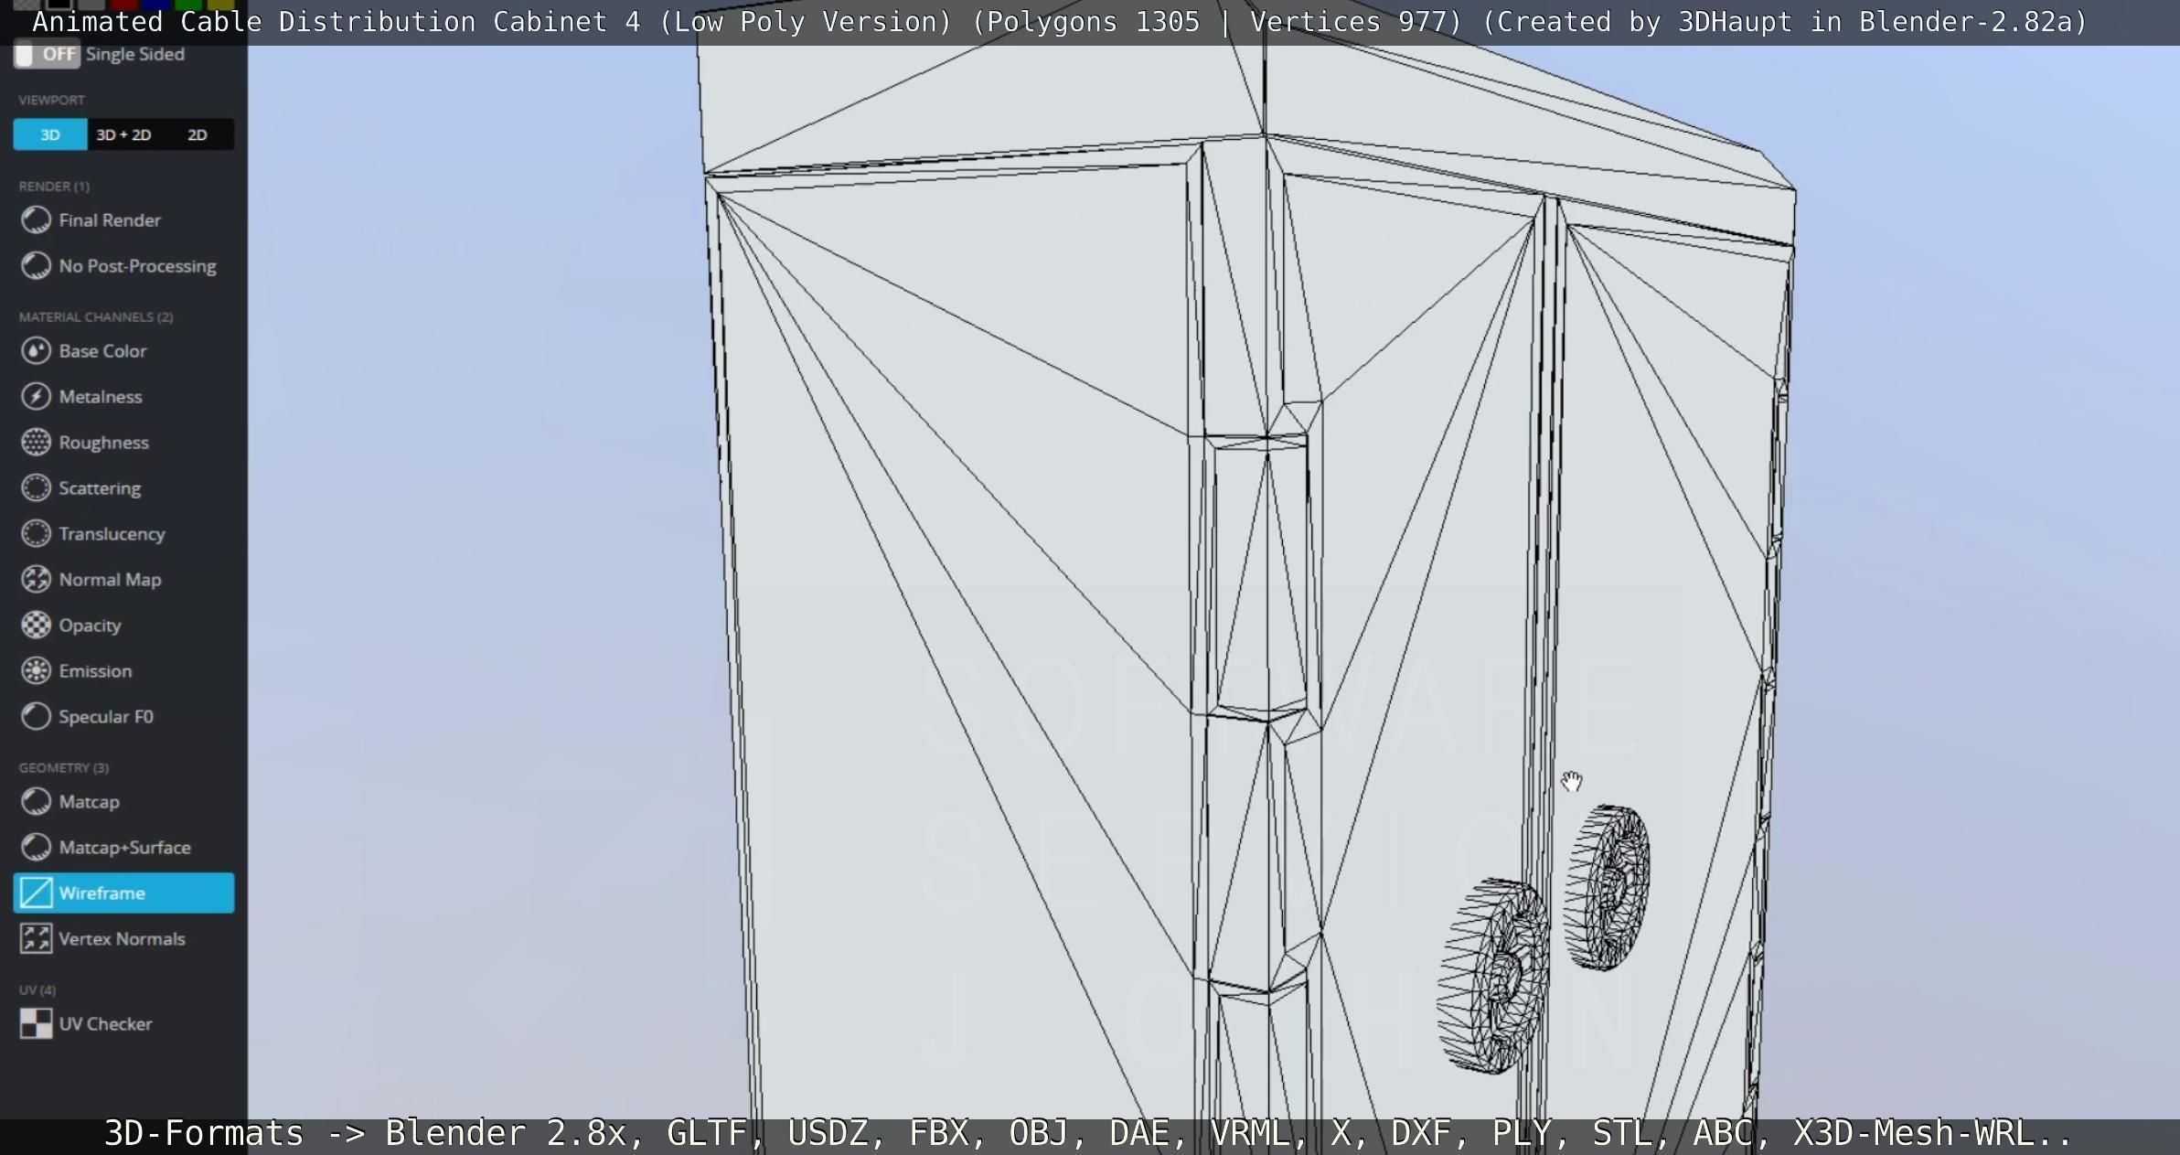2180x1155 pixels.
Task: Click the GEOMETRY (3) section heading
Action: [x=64, y=768]
